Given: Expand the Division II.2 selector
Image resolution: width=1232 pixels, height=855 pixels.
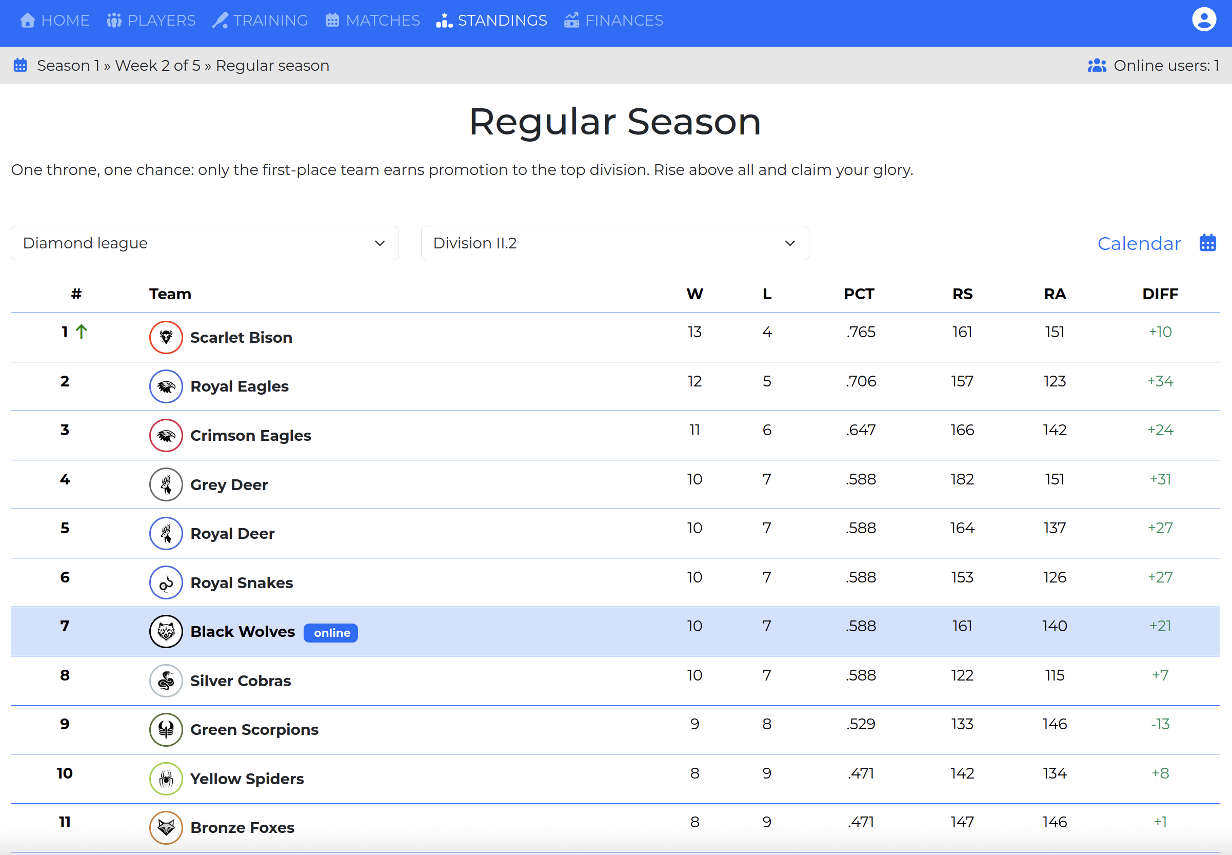Looking at the screenshot, I should [614, 243].
